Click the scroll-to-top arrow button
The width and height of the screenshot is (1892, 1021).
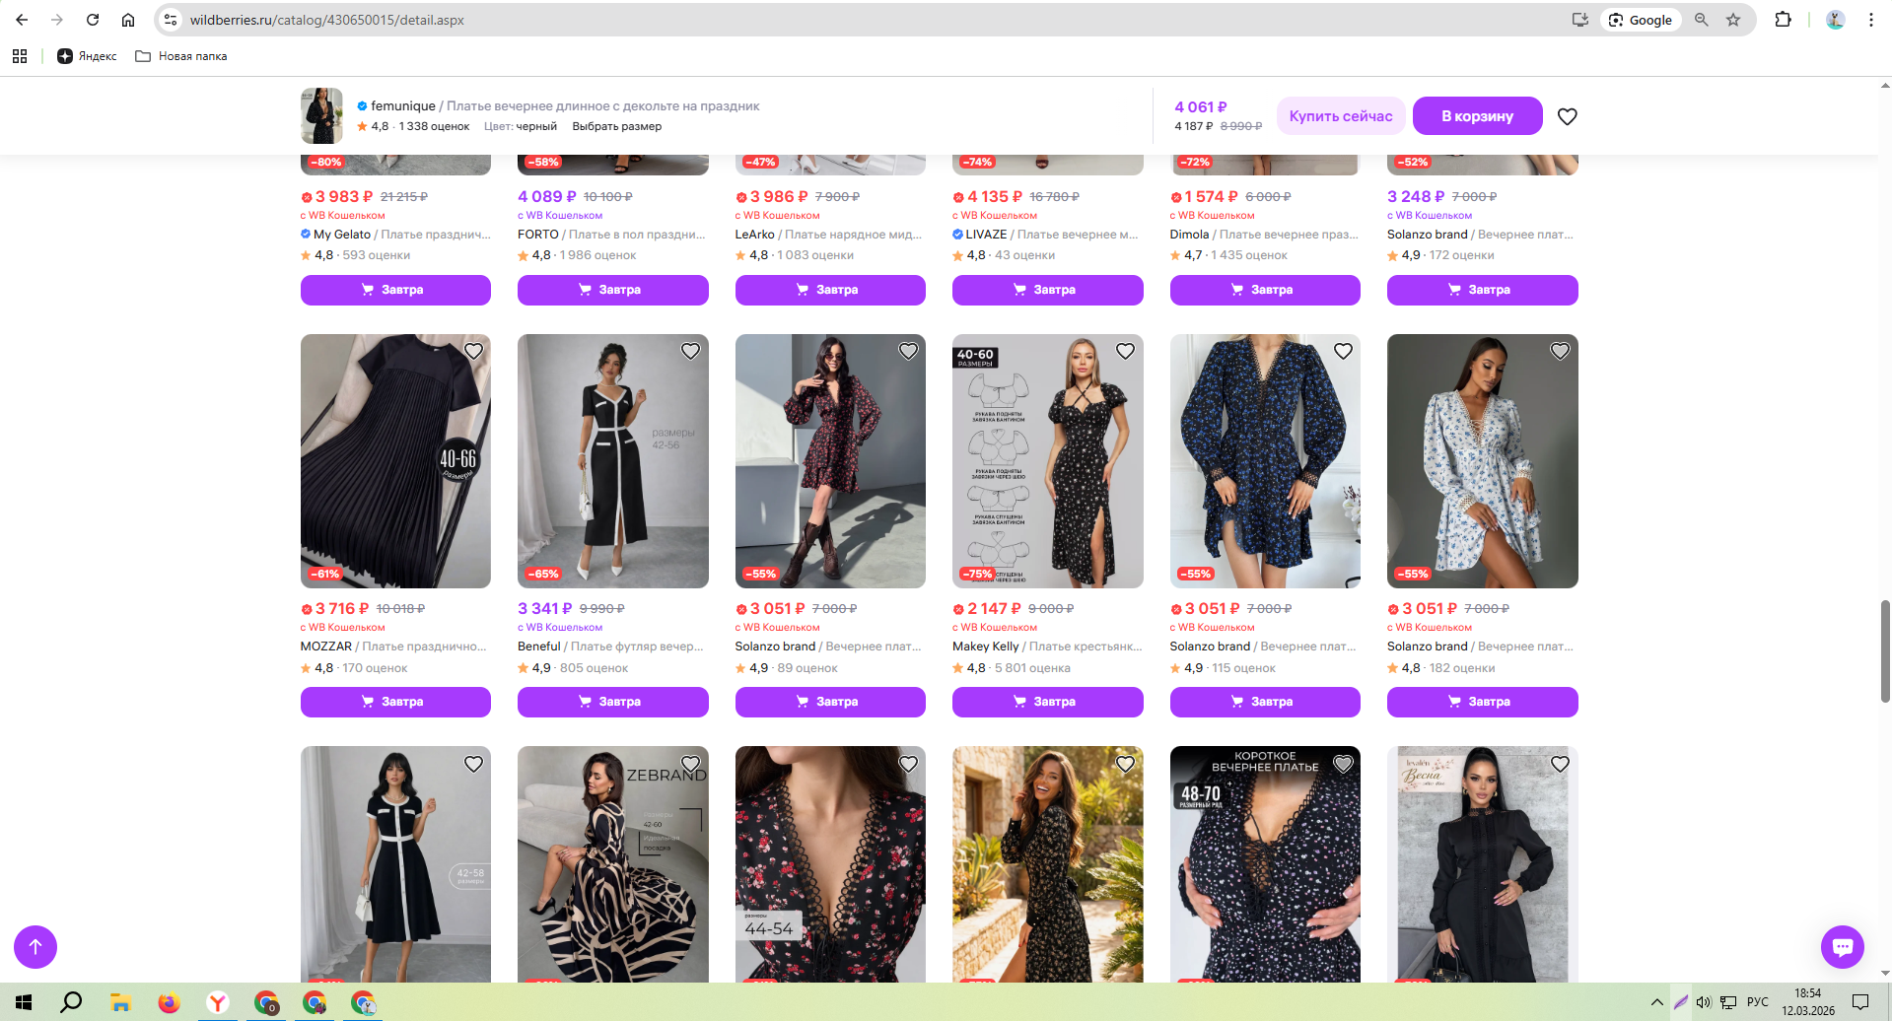click(35, 947)
